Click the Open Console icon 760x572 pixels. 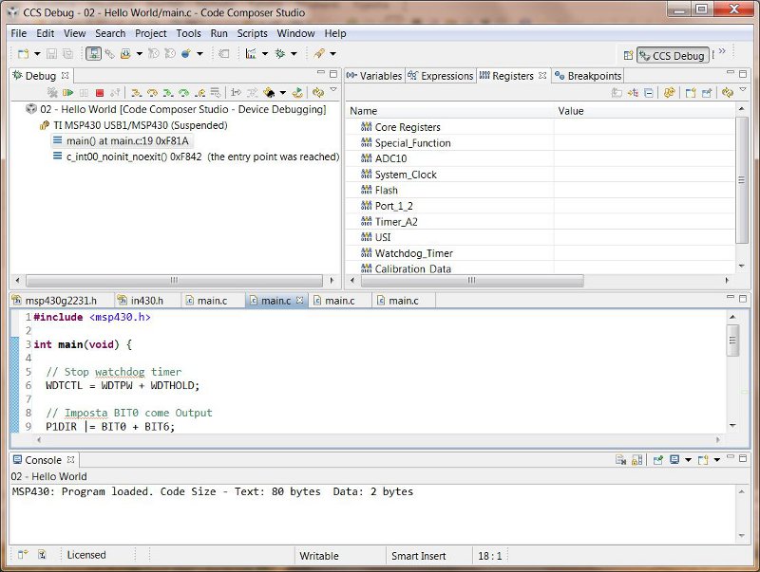[x=703, y=460]
